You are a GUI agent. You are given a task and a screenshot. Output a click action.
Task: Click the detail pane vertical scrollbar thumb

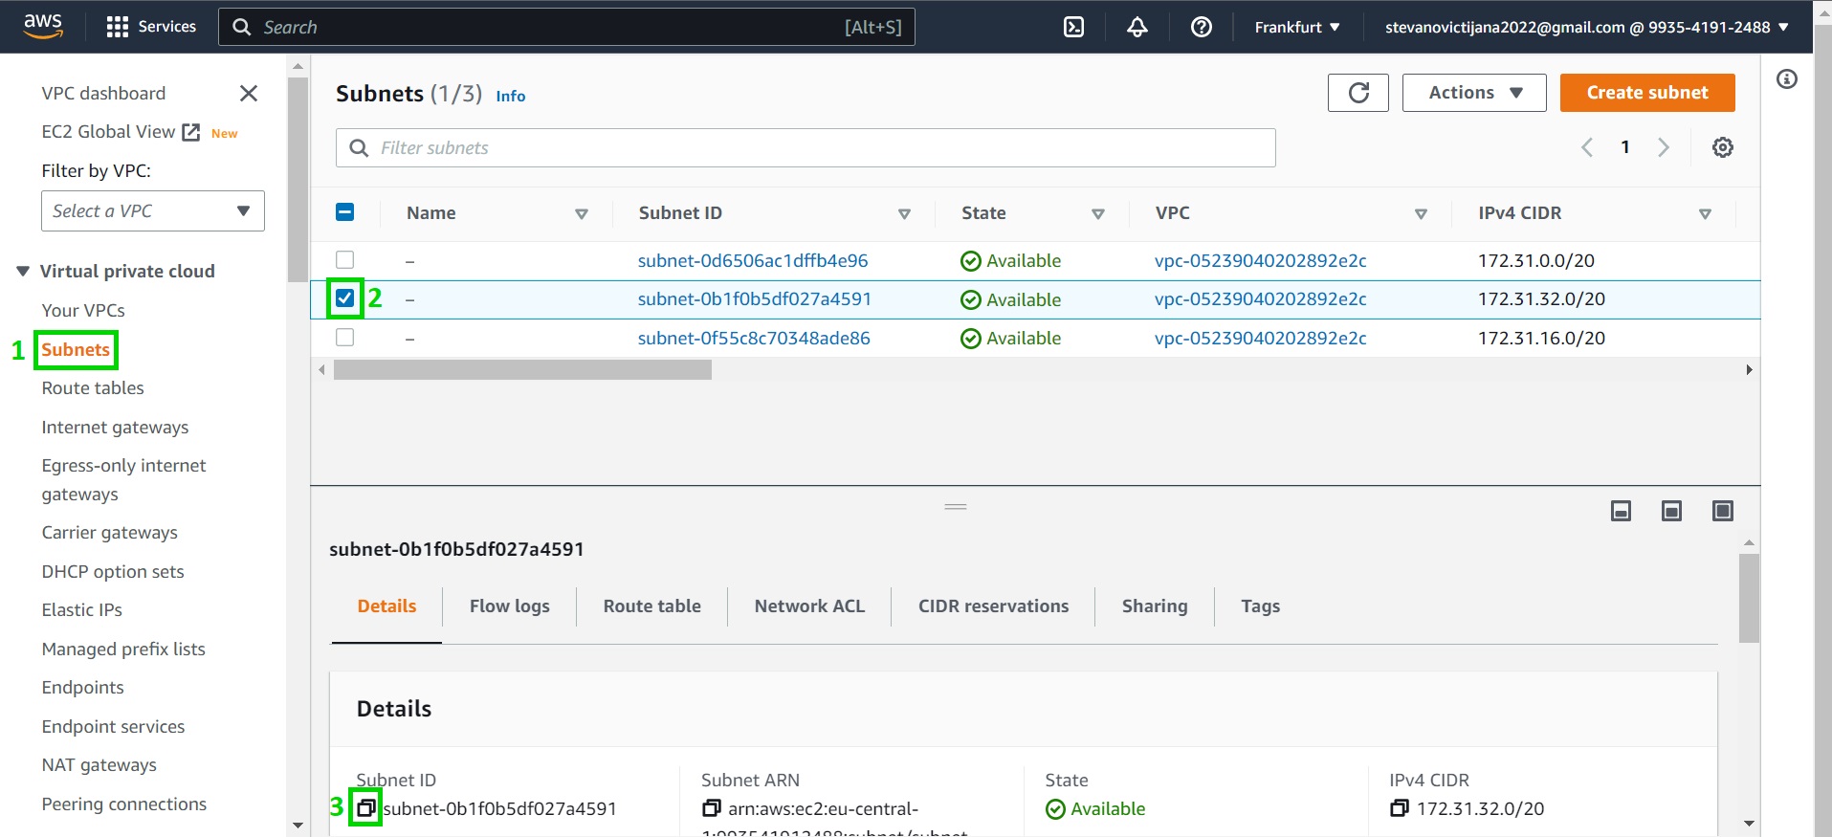point(1749,599)
